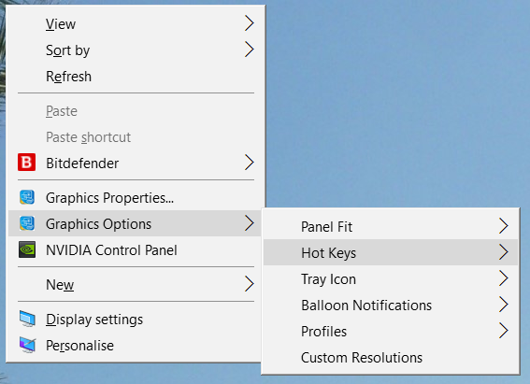This screenshot has height=384, width=530.
Task: Click the Display settings monitor icon
Action: [27, 319]
